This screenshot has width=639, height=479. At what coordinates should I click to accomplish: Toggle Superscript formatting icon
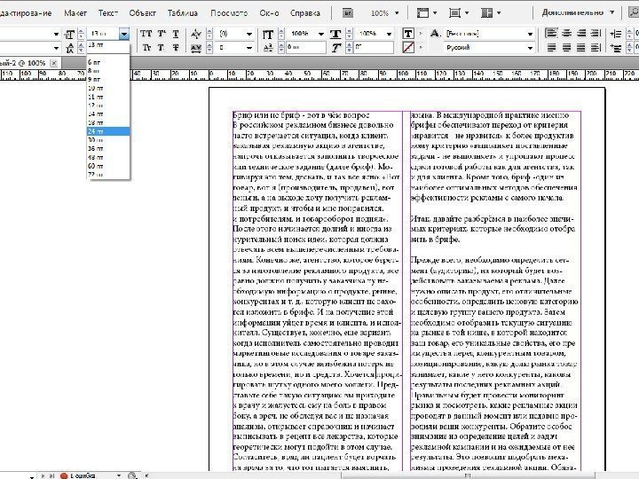point(162,34)
